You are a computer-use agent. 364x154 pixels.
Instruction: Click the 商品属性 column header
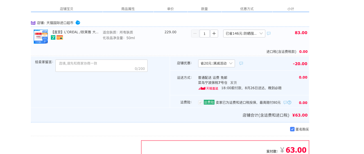click(128, 9)
